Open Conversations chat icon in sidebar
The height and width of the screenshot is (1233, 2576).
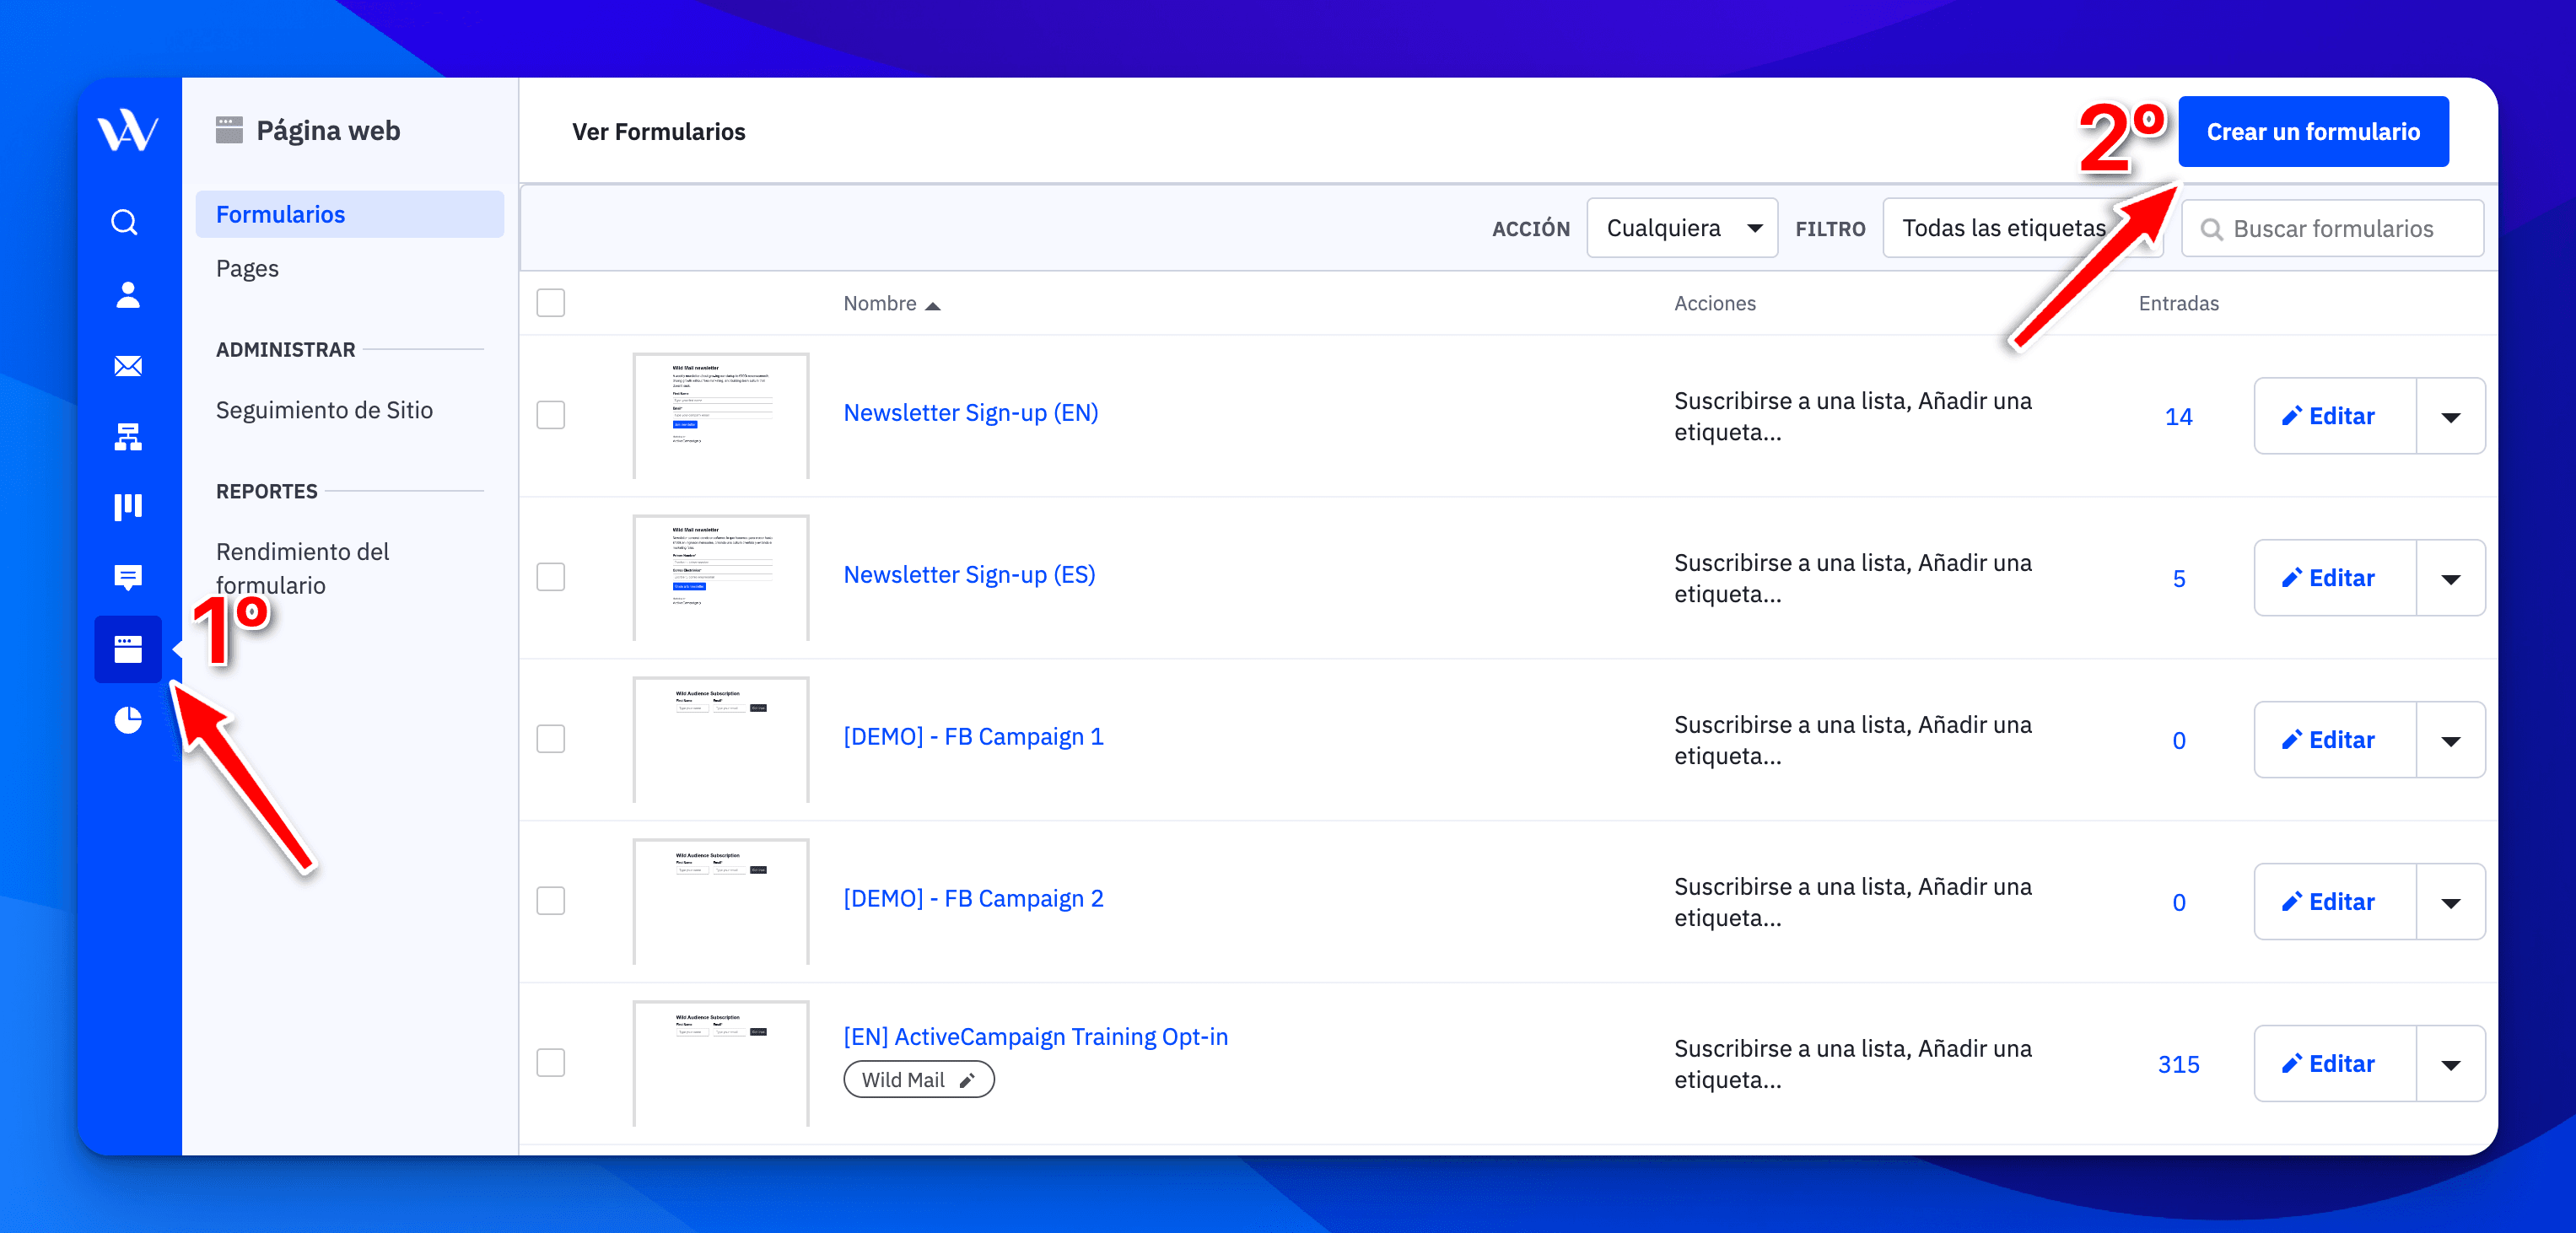(x=128, y=577)
